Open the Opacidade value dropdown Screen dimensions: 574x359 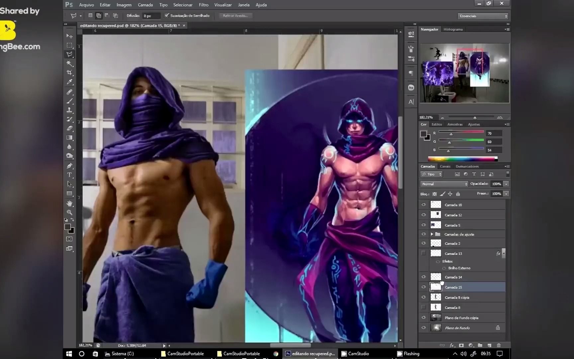click(506, 184)
